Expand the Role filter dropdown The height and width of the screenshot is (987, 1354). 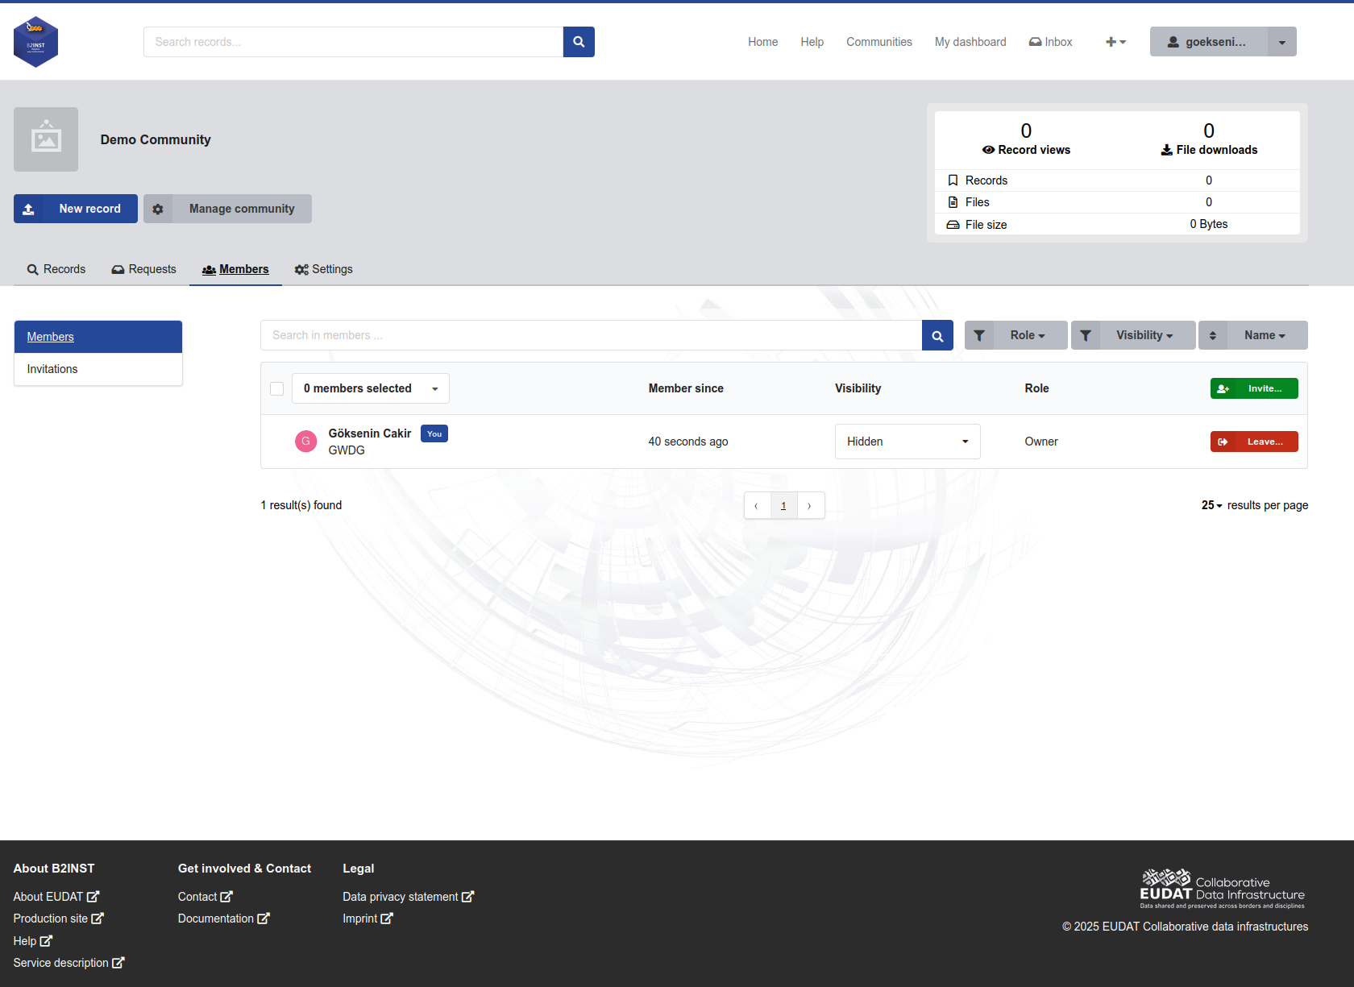pos(1028,335)
